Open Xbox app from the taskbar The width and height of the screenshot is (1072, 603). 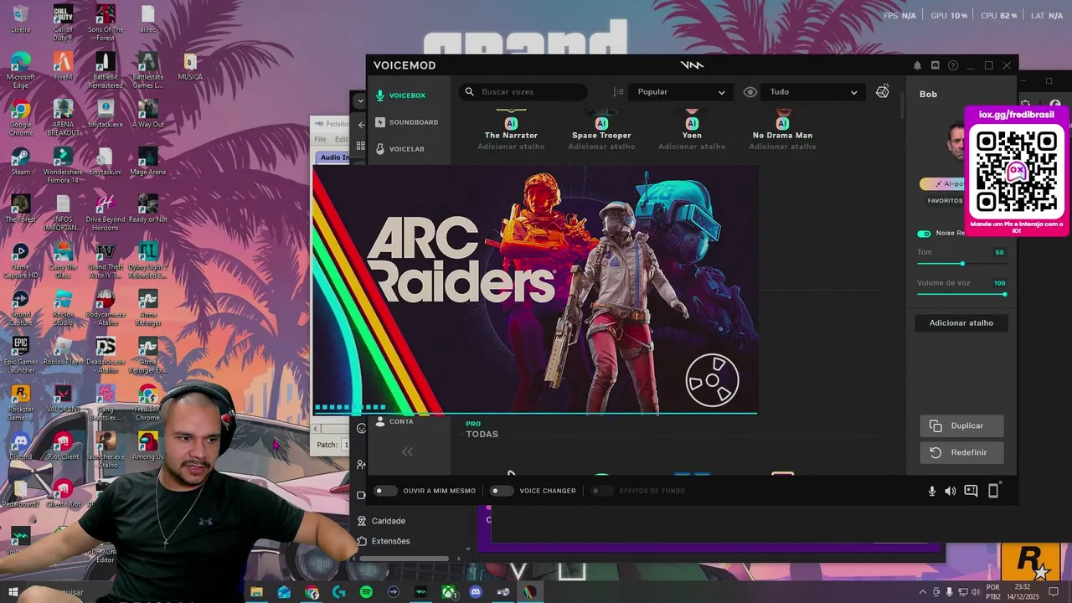(x=449, y=592)
